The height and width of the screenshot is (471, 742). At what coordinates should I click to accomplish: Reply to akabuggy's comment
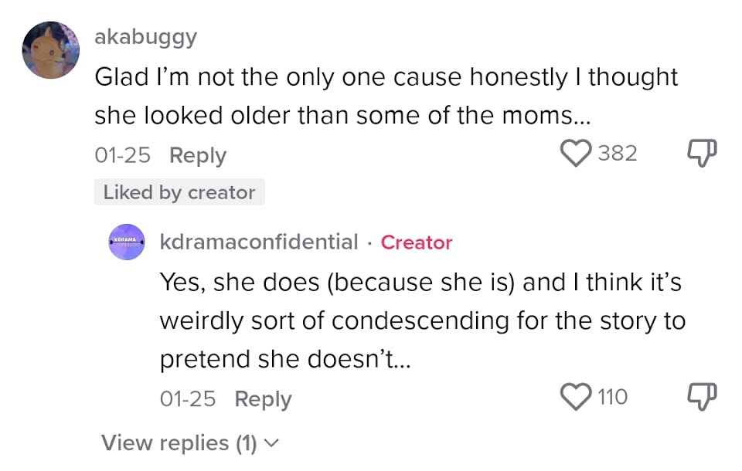[x=198, y=155]
